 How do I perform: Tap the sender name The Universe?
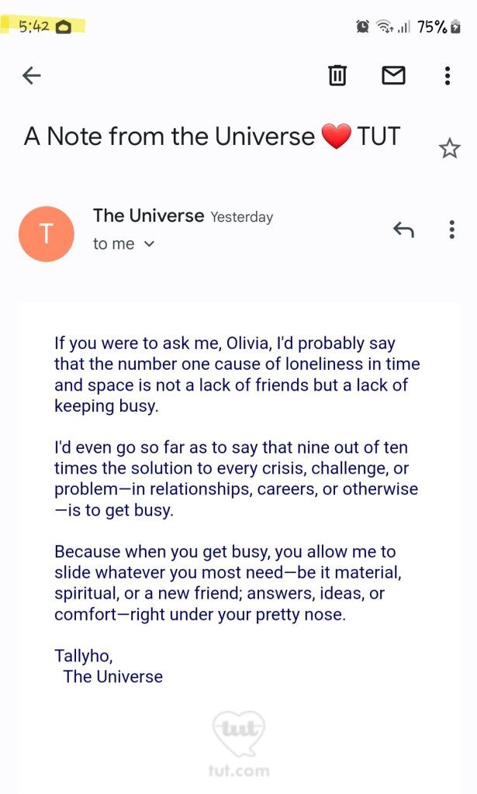148,216
